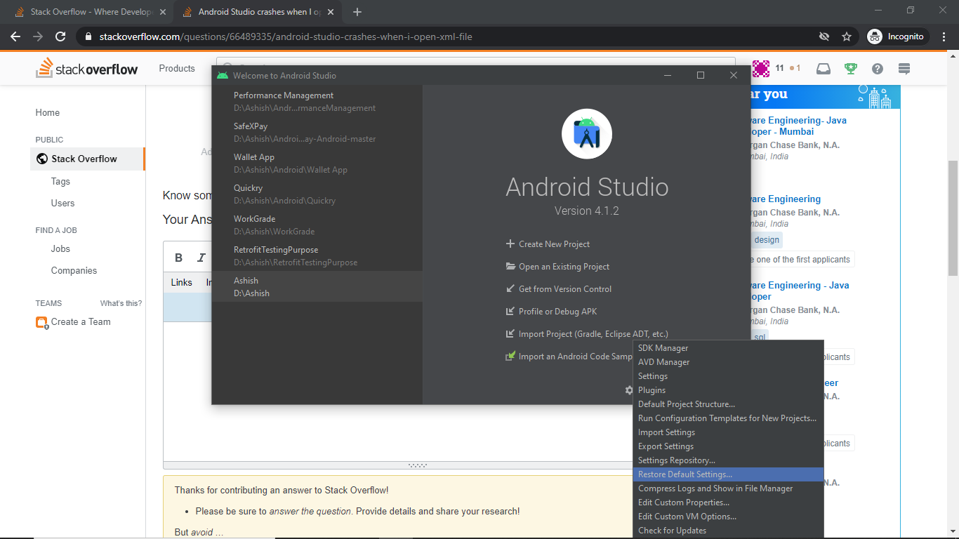Open SDK Manager from the configure menu
Screen dimensions: 959x539
pos(663,348)
